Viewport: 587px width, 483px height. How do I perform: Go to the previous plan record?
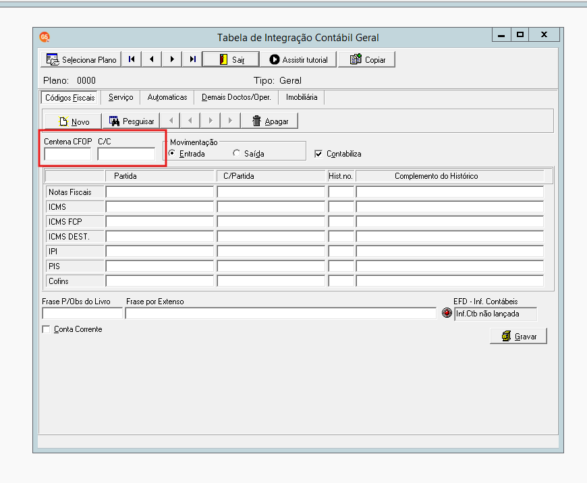pyautogui.click(x=152, y=59)
